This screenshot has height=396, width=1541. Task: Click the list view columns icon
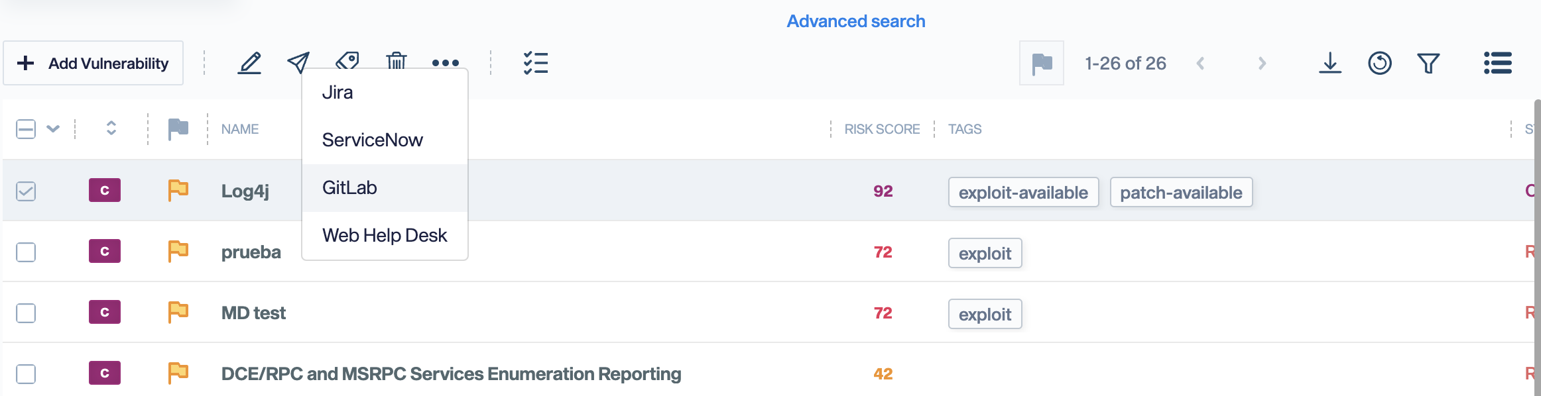(x=1498, y=63)
